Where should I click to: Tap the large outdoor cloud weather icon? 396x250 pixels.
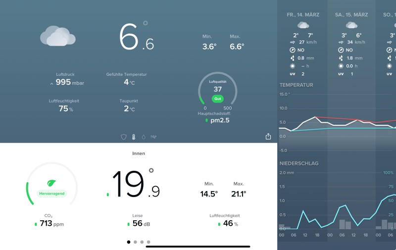click(58, 36)
